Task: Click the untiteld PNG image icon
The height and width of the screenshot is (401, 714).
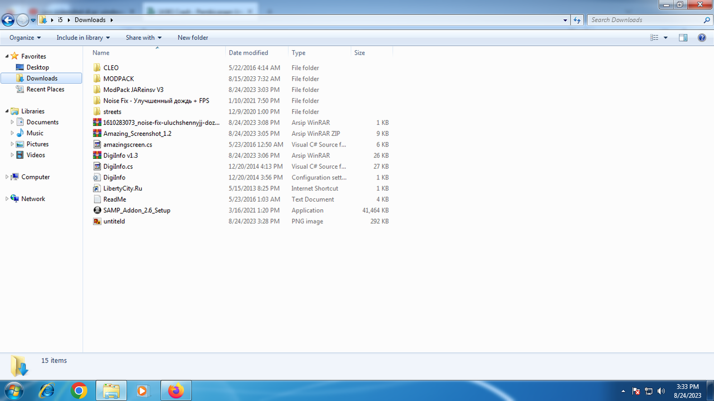Action: [x=98, y=221]
